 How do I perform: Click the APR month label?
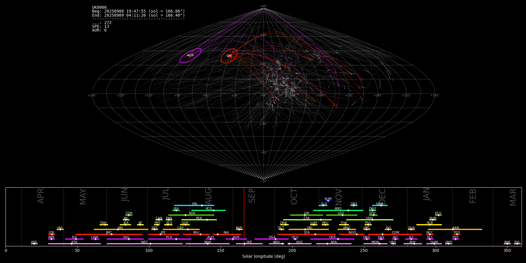(41, 196)
